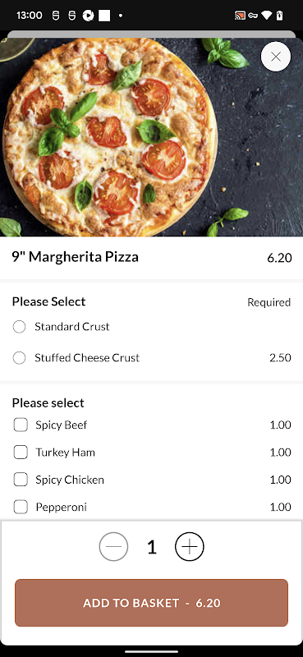Decrease quantity with the minus icon

tap(113, 547)
